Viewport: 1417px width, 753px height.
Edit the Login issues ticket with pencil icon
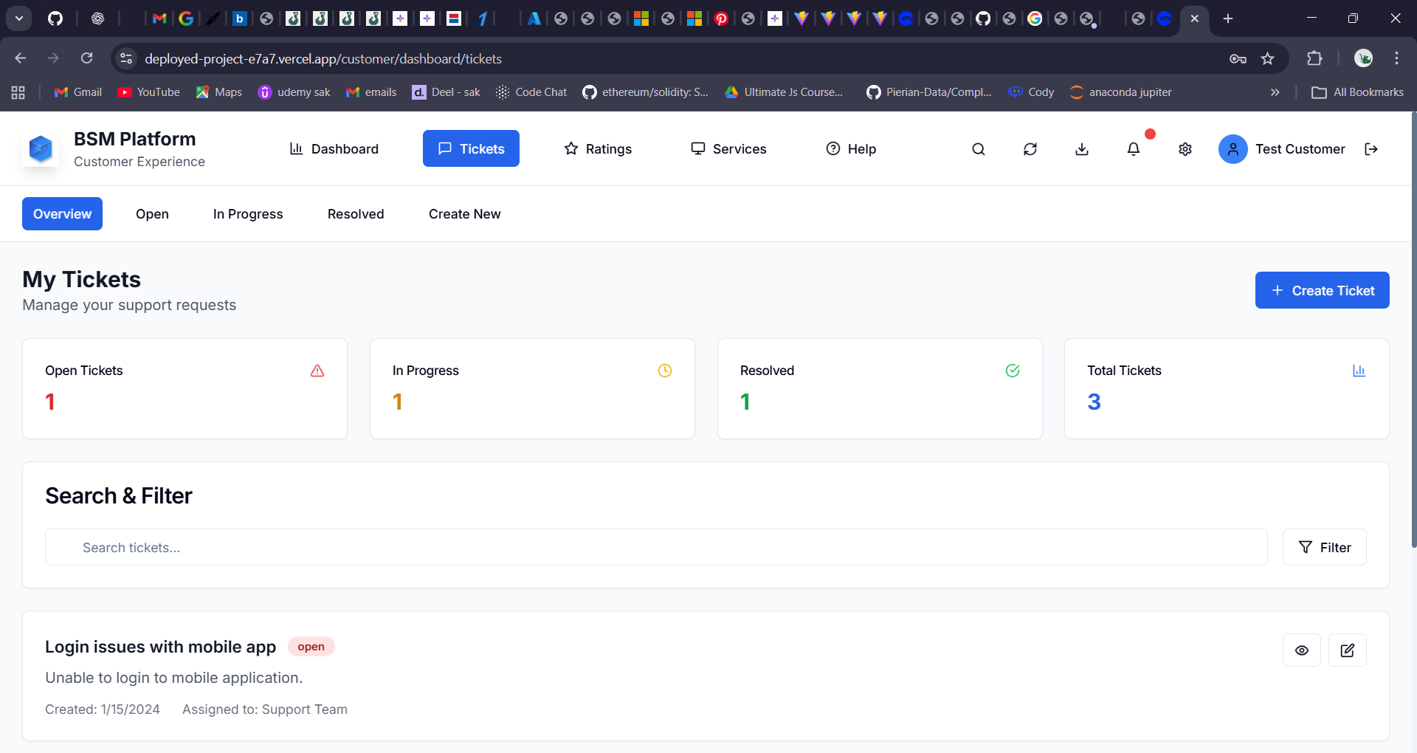click(1348, 650)
